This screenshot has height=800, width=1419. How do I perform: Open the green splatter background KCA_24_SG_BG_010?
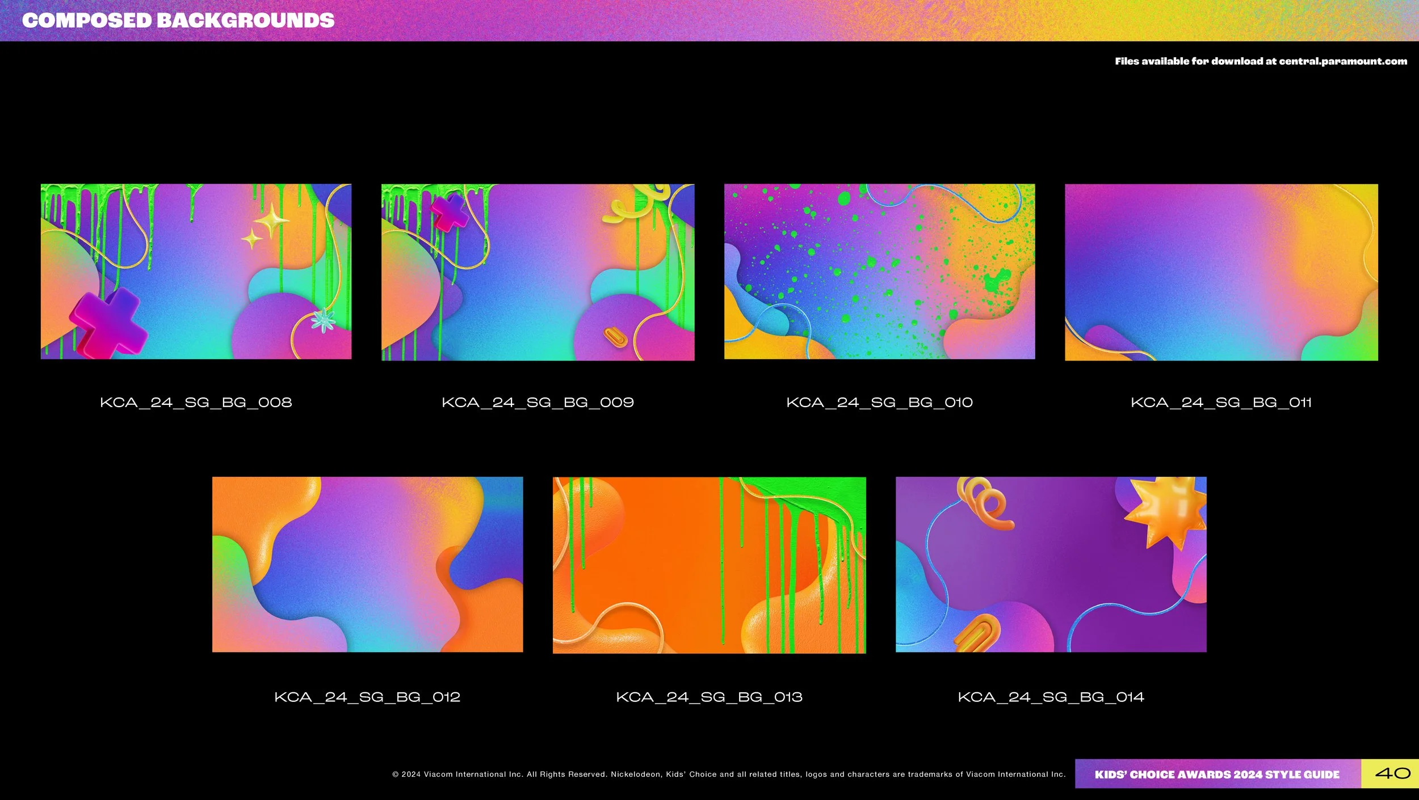[x=879, y=272]
